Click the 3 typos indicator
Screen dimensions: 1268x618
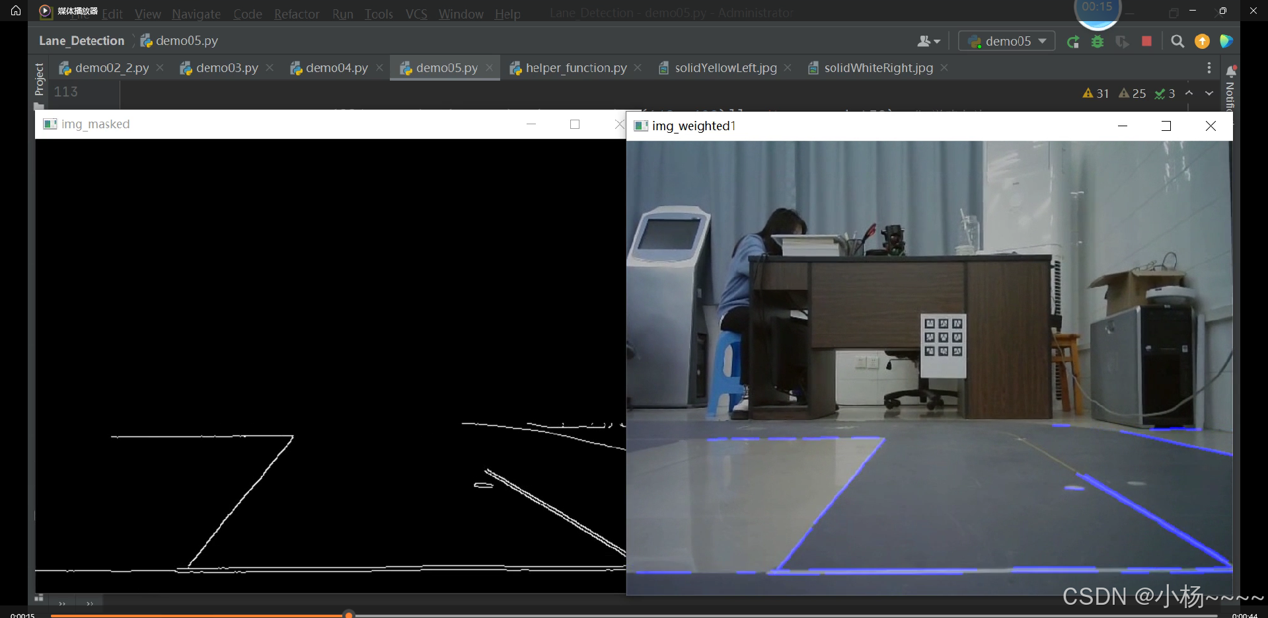(1165, 94)
